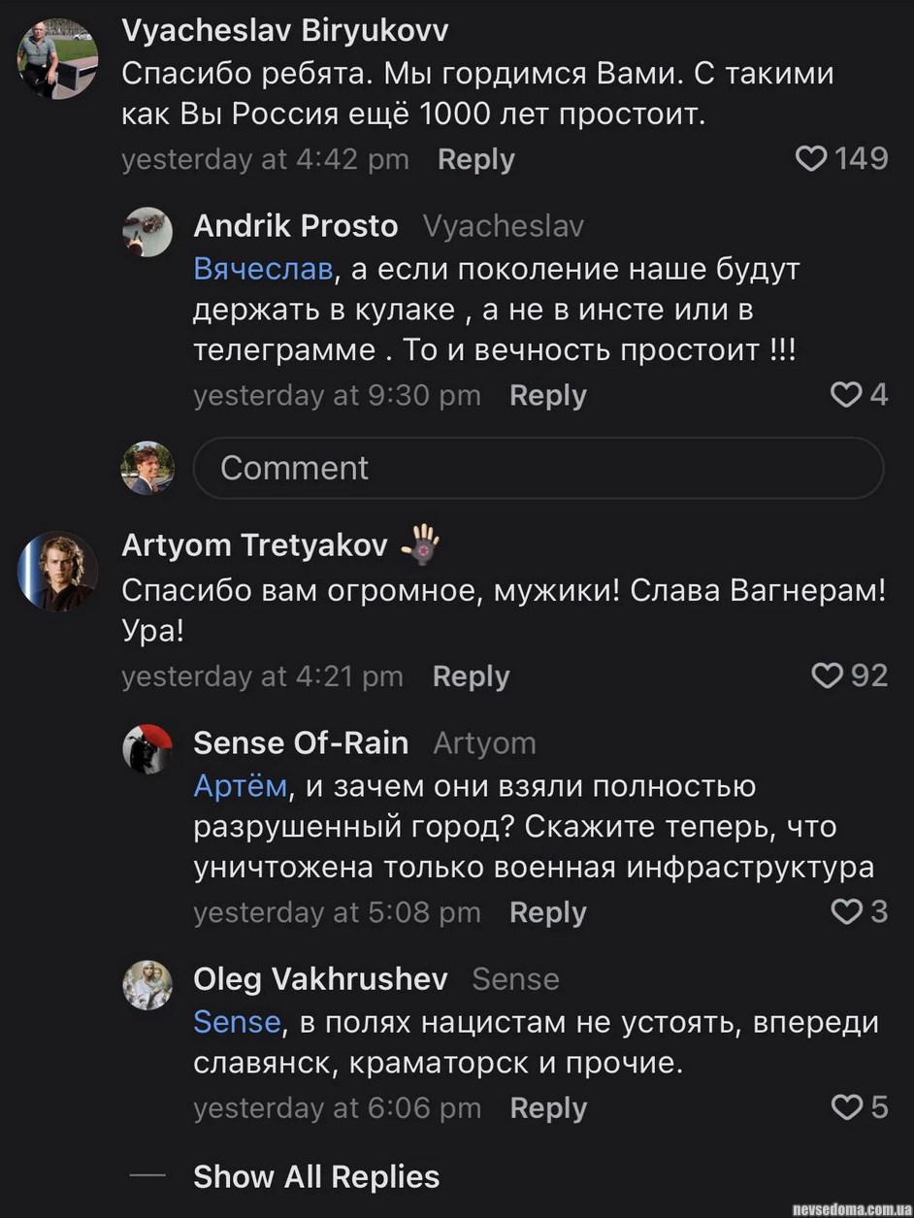Click the hand emoji badge beside Artyom Tretyakov
Screen dimensions: 914x1218
tap(420, 544)
